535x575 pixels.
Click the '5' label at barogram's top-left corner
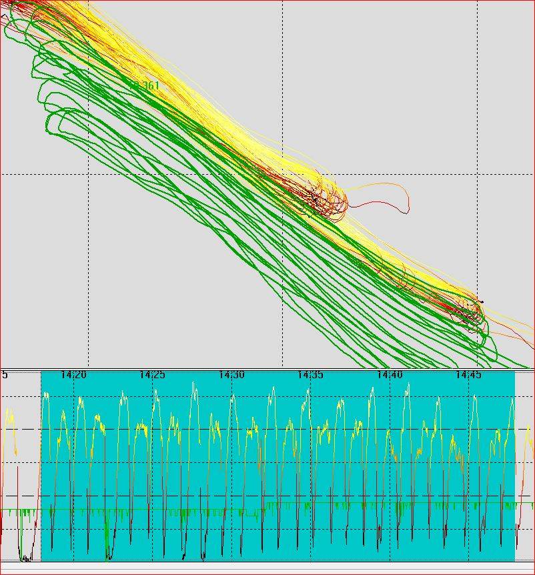coord(5,376)
